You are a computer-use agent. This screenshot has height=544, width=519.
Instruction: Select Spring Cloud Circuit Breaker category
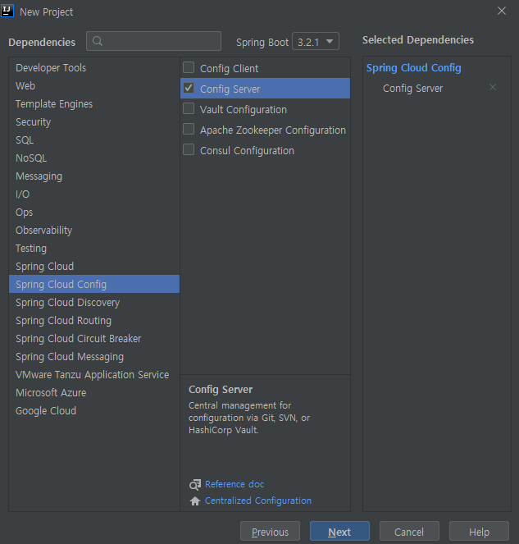click(94, 338)
